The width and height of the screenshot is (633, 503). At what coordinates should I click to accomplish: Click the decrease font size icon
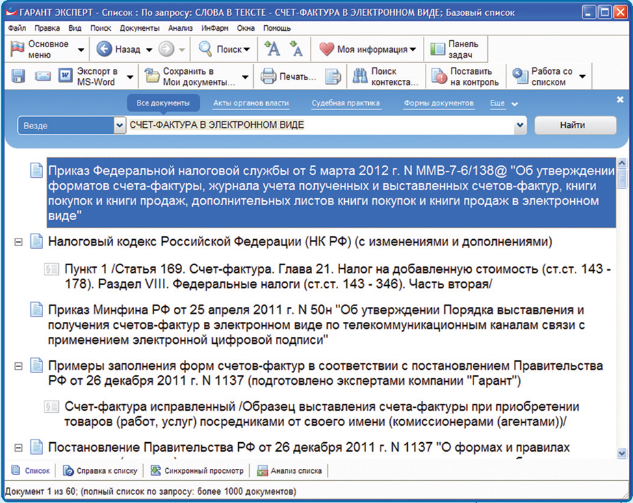pos(296,49)
